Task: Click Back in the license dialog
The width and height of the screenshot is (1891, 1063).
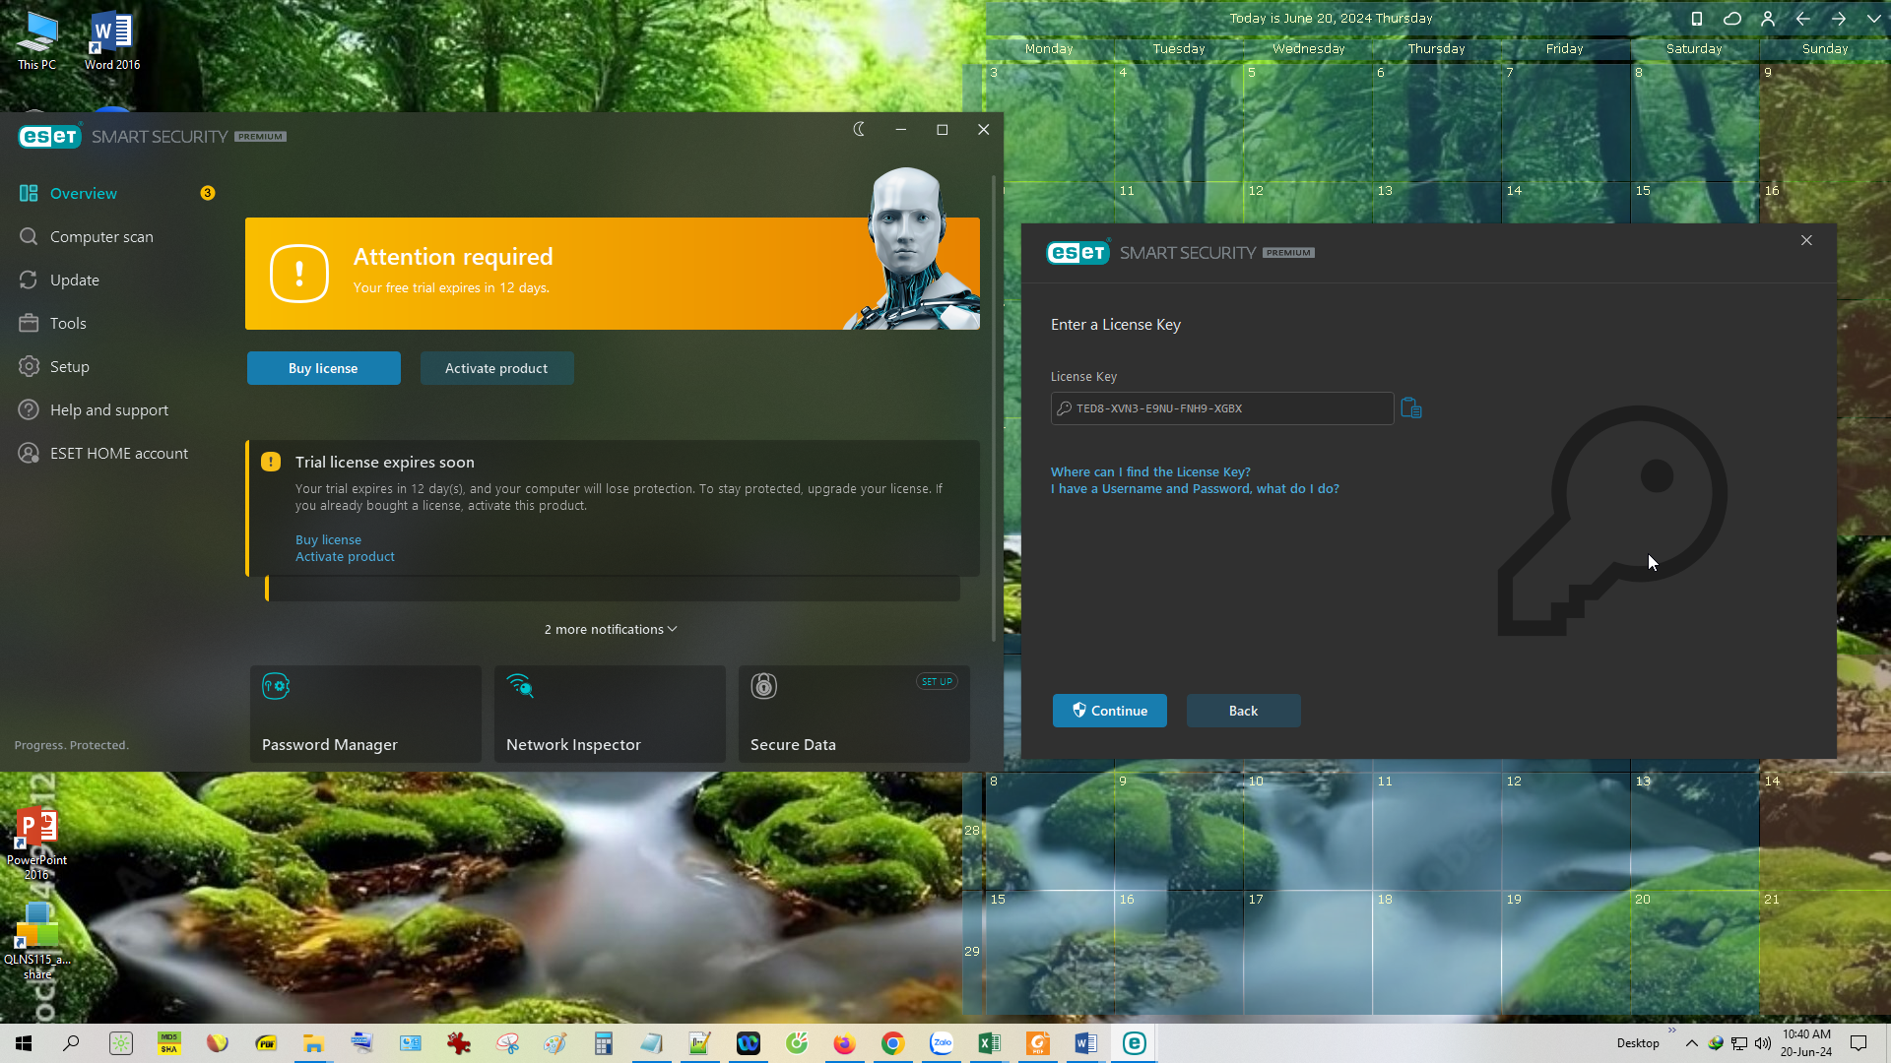Action: pyautogui.click(x=1243, y=711)
